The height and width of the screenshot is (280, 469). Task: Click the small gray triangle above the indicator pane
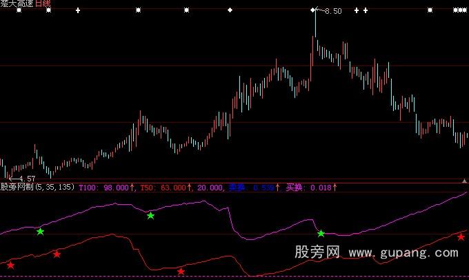[x=464, y=181]
